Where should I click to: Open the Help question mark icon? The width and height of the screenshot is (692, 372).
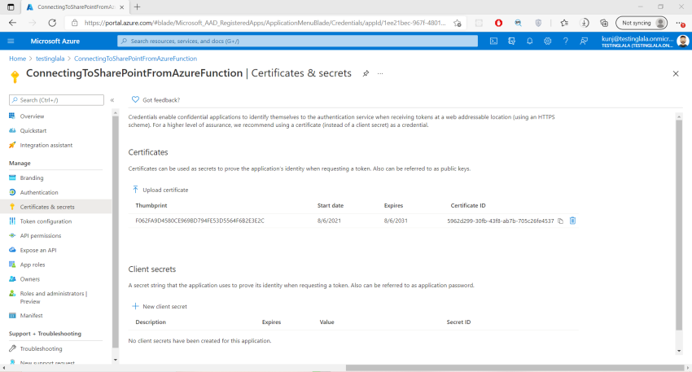[565, 41]
